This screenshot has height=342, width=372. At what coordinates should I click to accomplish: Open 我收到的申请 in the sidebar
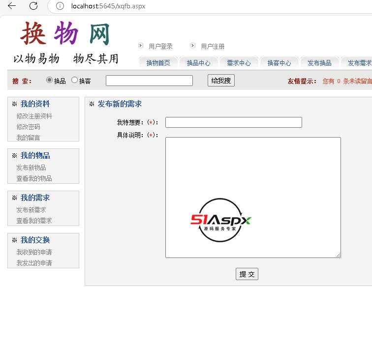tap(34, 252)
